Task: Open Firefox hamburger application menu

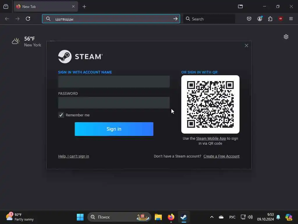Action: [x=291, y=19]
